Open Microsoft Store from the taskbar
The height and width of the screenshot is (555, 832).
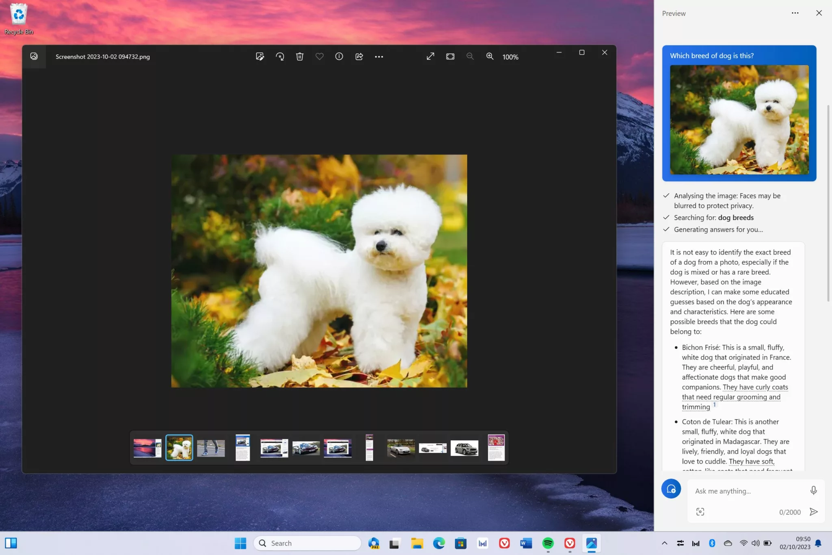pos(461,543)
